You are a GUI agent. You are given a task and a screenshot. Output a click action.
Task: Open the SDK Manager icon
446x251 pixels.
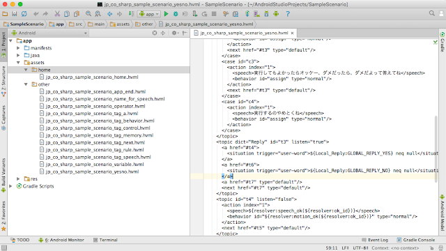[266, 14]
